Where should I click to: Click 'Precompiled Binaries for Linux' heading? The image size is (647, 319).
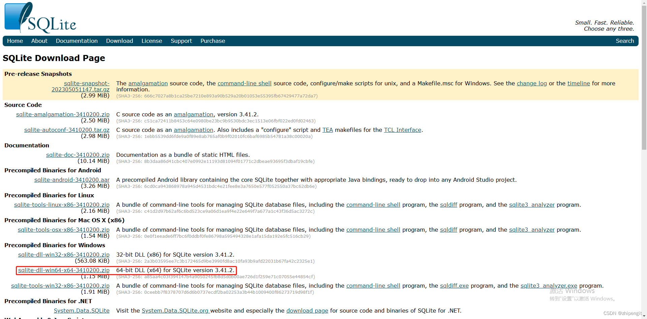tap(49, 195)
